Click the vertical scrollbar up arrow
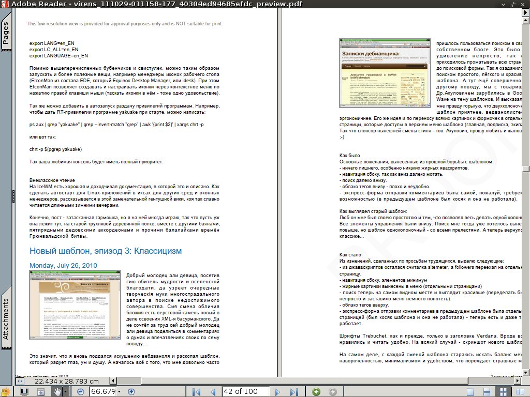Screen dimensions: 530x397 [x=526, y=20]
